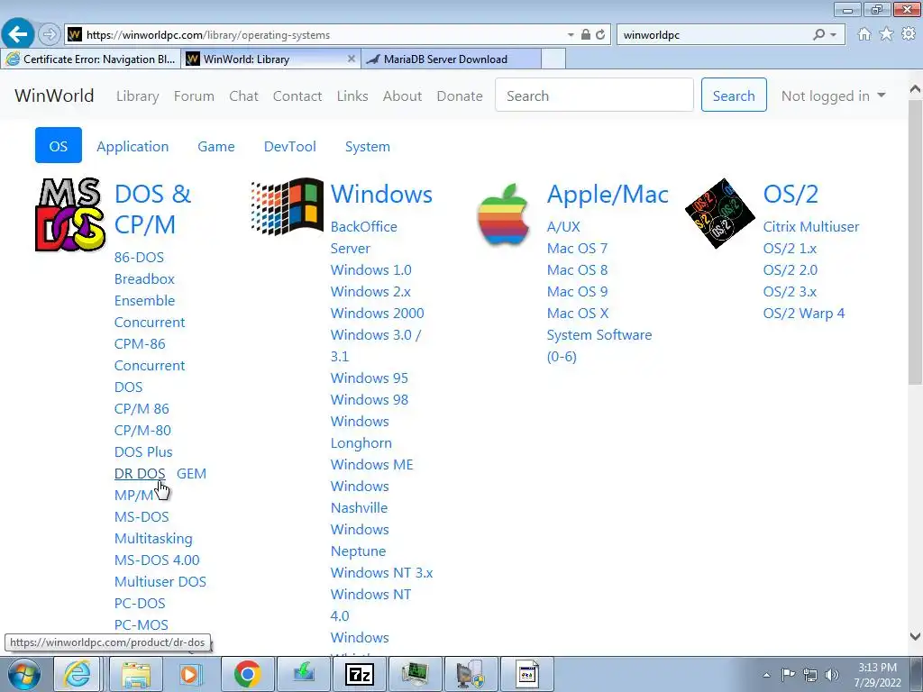Open the Mac OS 9 link
Viewport: 923px width, 692px height.
[x=577, y=291]
